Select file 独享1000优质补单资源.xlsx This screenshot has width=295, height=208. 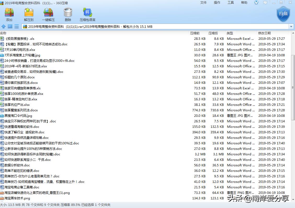(24, 94)
